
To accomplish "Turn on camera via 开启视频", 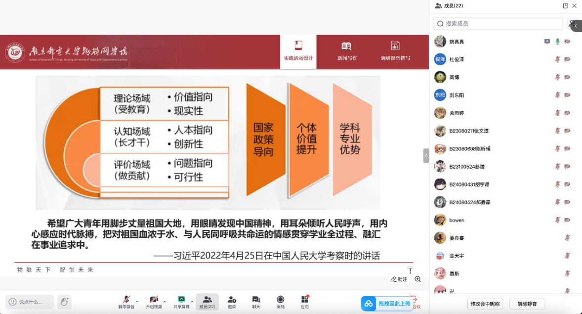I will click(154, 301).
